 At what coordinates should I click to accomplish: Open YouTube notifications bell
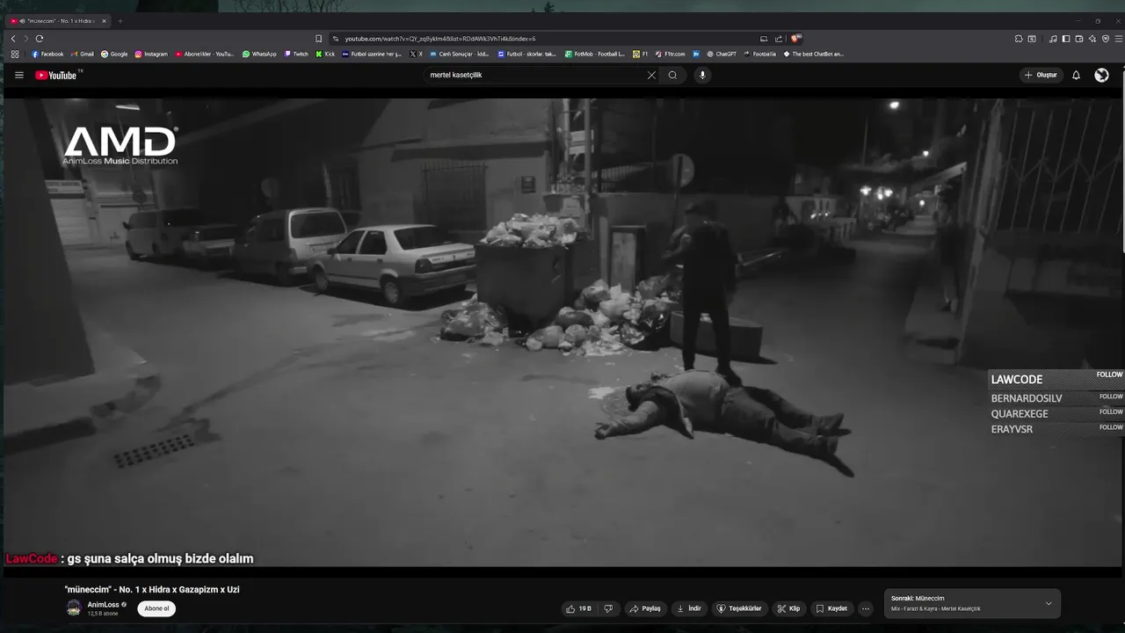(1076, 75)
